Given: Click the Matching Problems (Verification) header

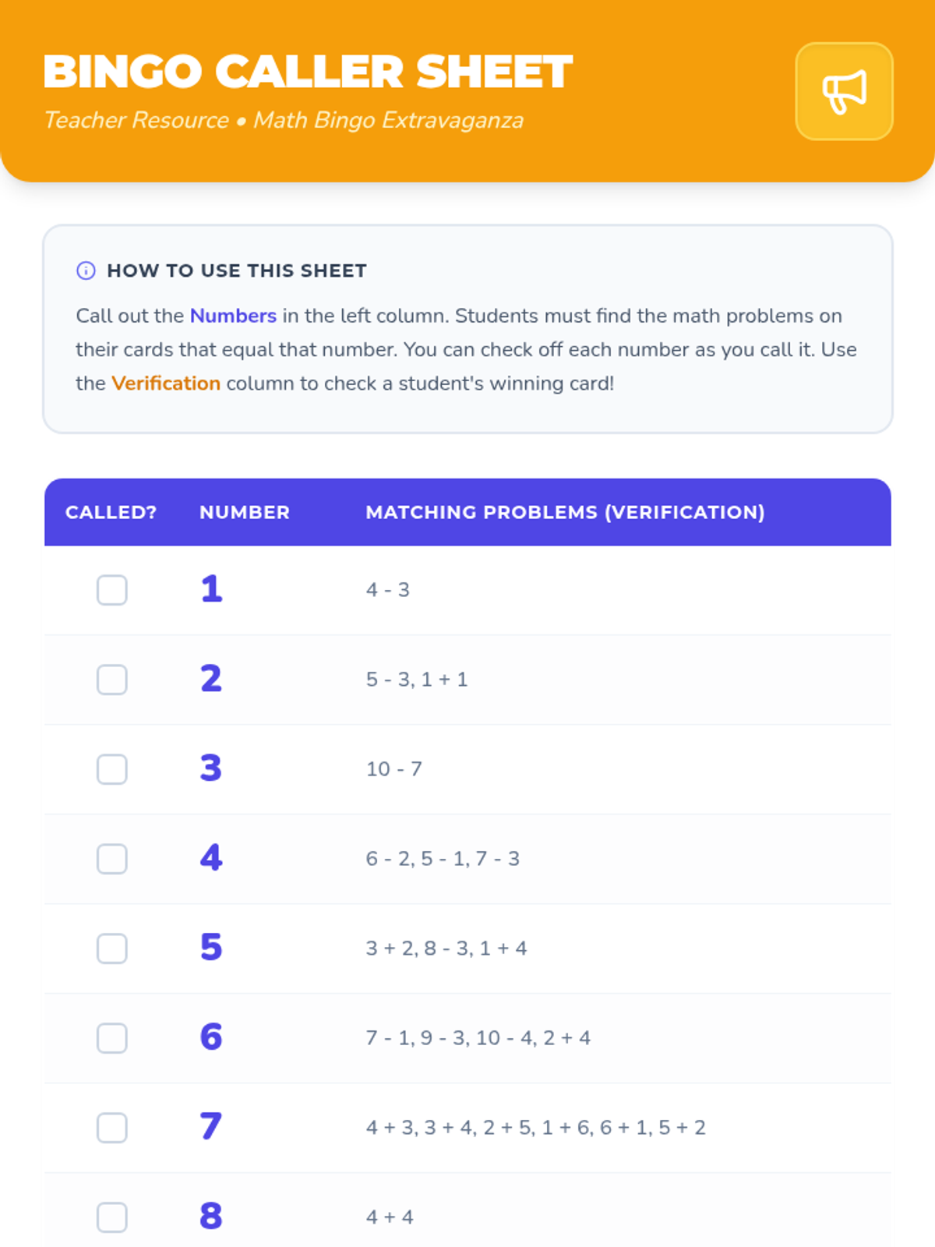Looking at the screenshot, I should [x=566, y=512].
